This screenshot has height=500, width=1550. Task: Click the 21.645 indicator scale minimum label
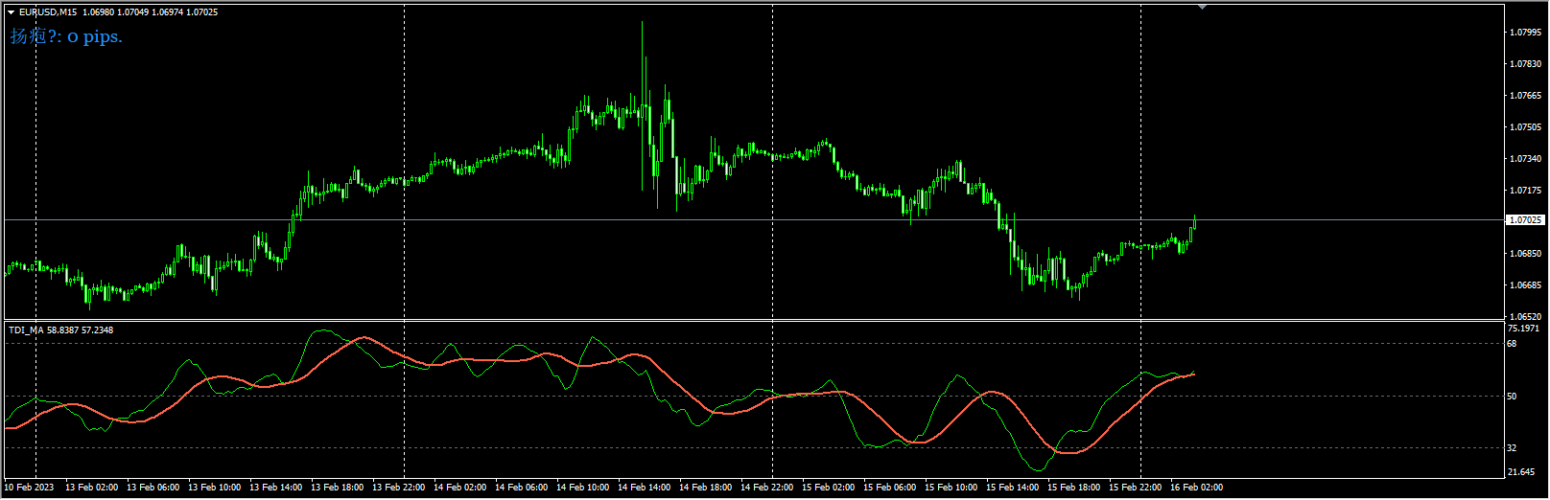pos(1521,472)
